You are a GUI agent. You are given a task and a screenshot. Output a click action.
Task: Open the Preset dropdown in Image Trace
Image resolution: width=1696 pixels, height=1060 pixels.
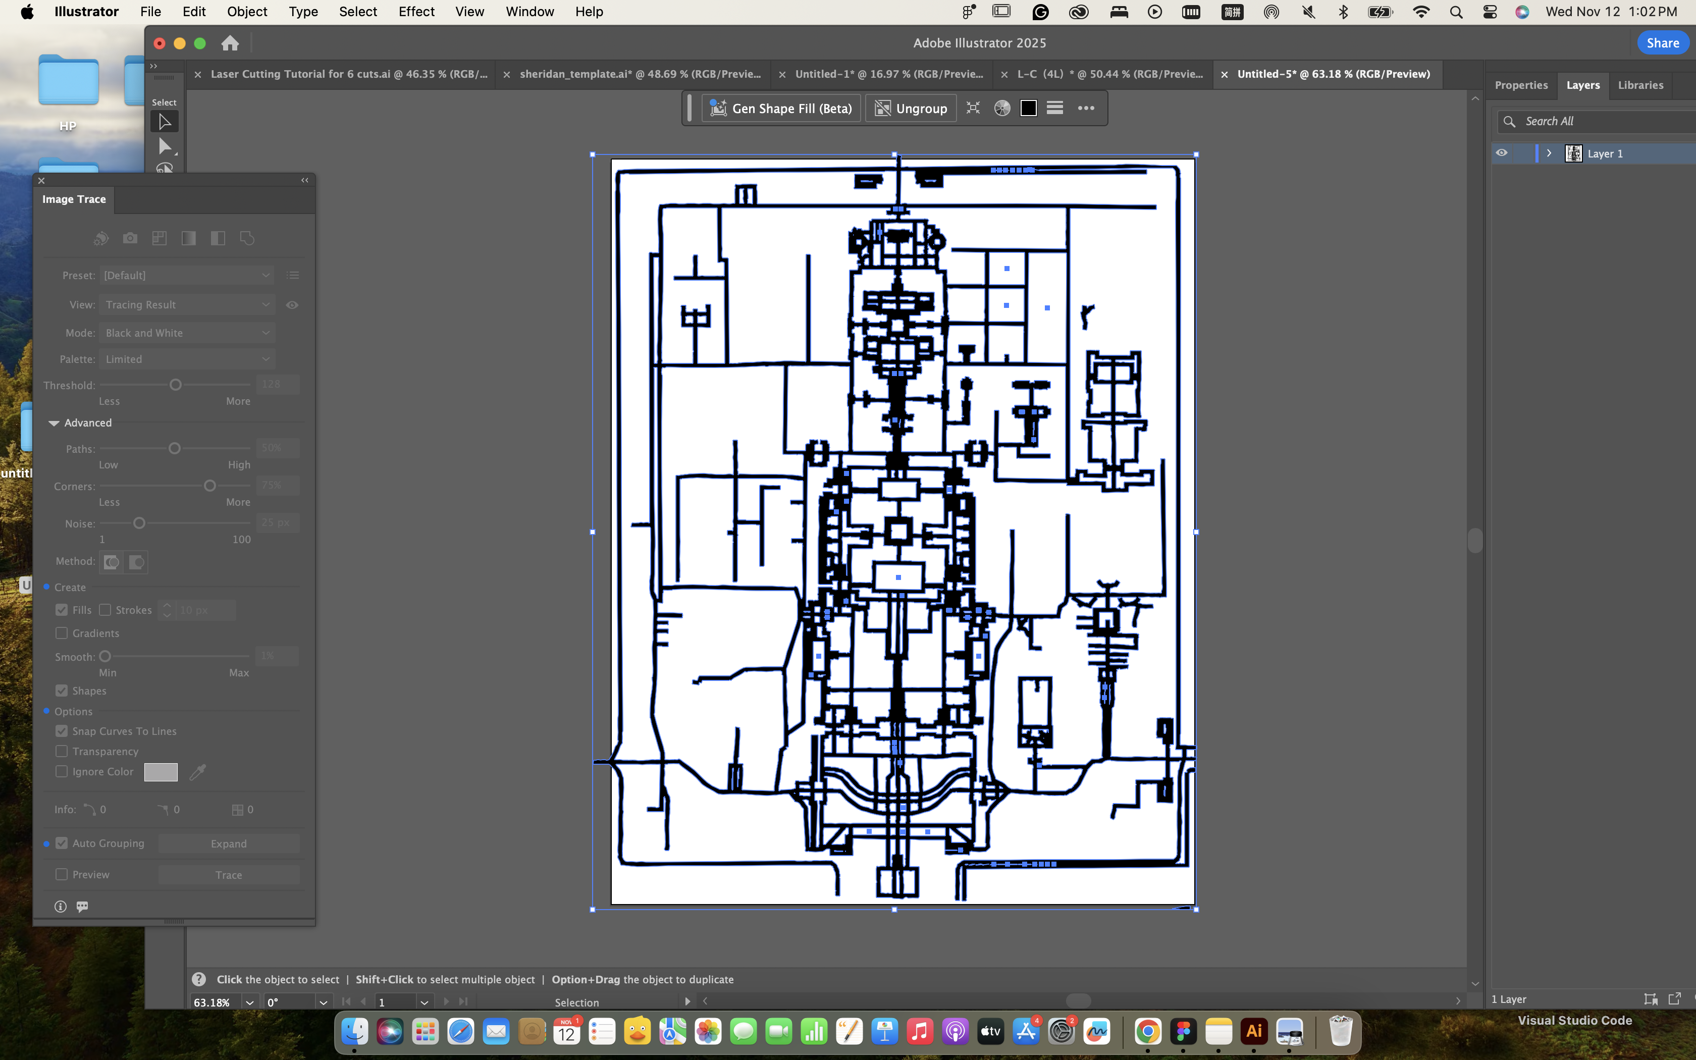click(186, 276)
